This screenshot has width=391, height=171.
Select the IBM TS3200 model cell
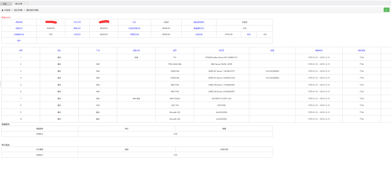[x=175, y=99]
